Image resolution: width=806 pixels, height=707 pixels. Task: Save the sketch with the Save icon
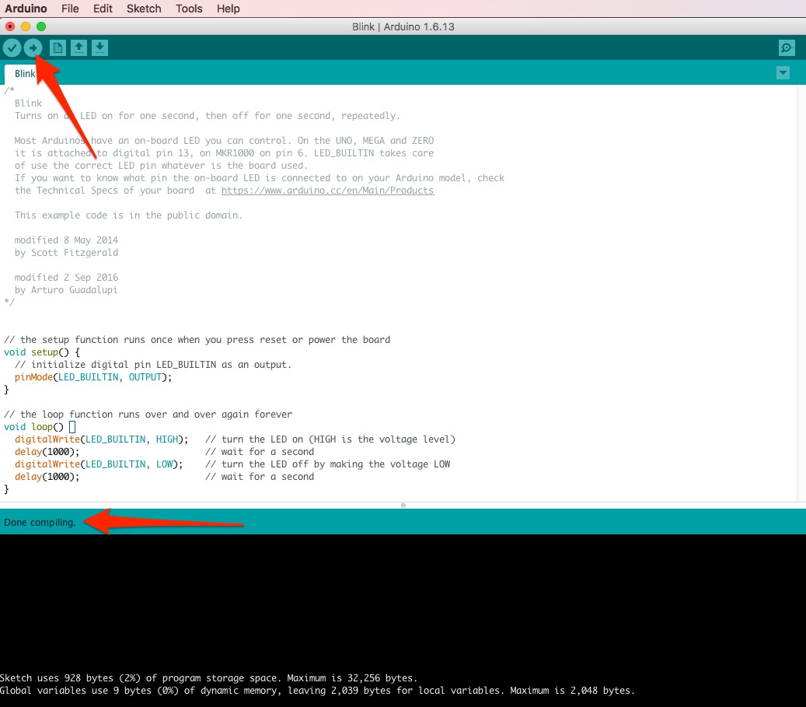coord(99,47)
